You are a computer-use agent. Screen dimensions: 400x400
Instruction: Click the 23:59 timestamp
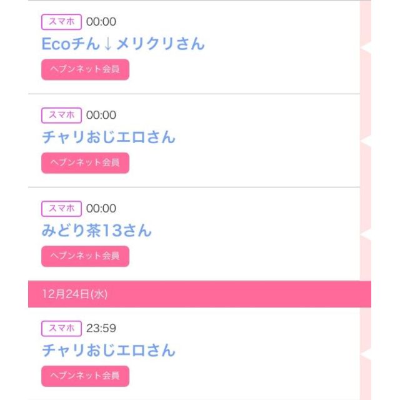point(101,328)
